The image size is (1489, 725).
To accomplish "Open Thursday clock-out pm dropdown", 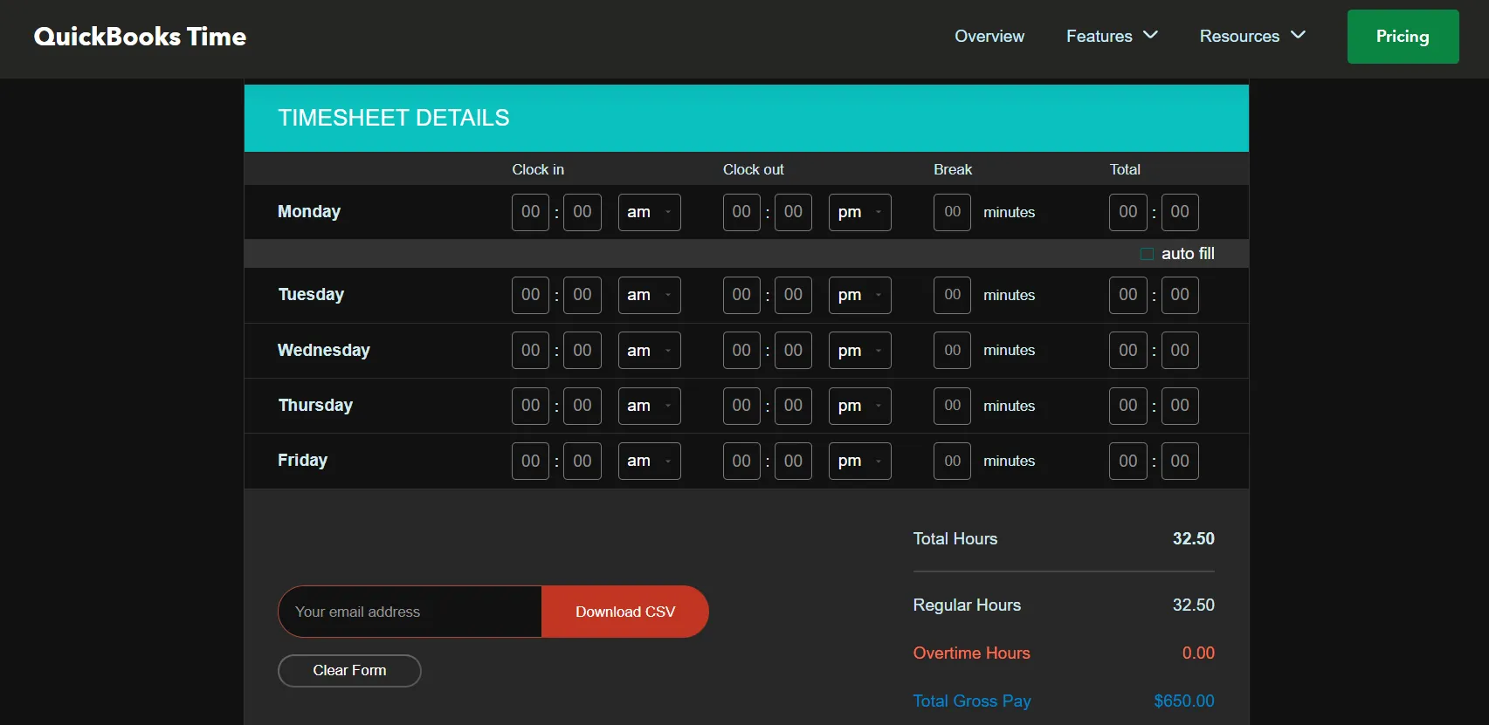I will [x=860, y=406].
